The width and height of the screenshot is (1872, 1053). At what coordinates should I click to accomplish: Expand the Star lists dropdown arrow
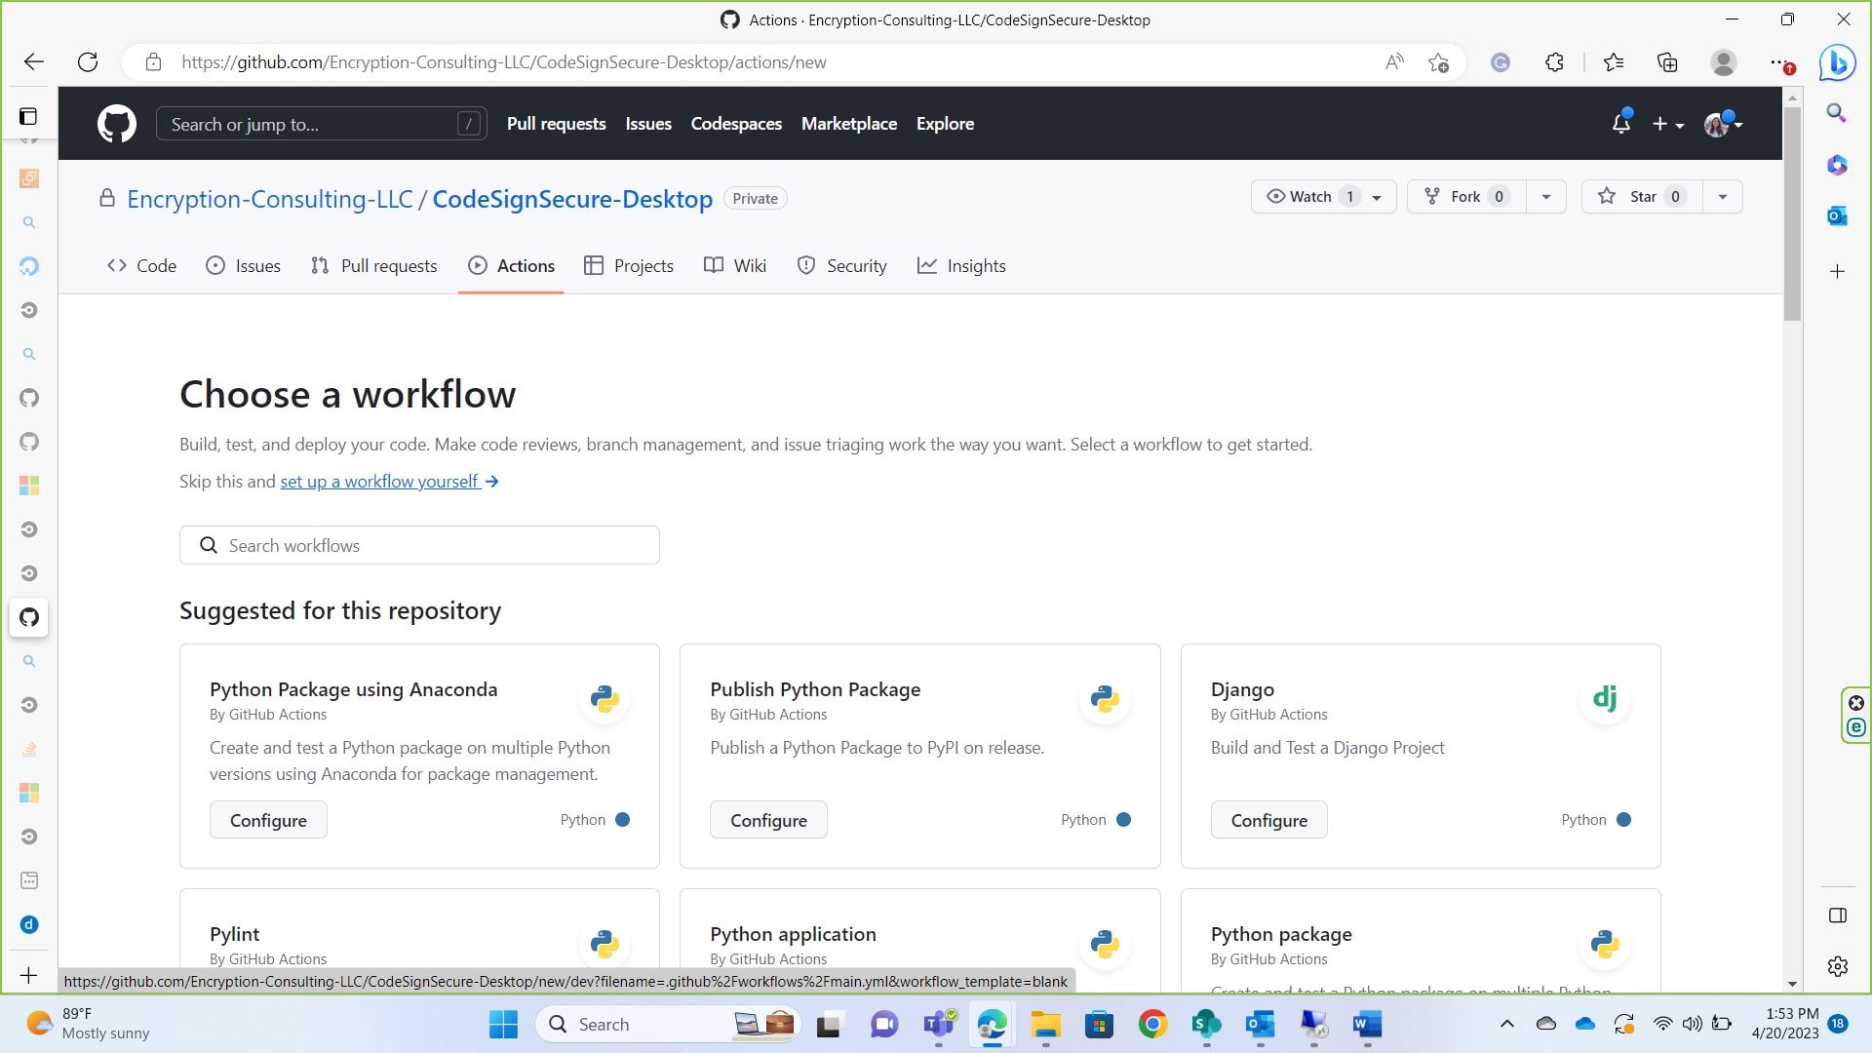1722,197
